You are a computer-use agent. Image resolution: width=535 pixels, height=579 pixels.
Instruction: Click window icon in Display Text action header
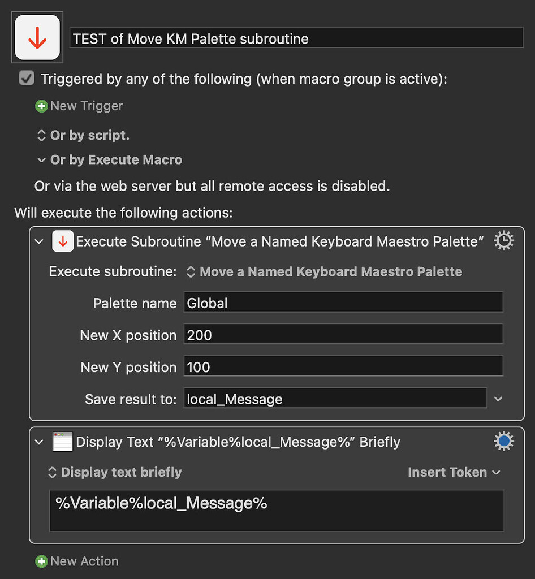tap(63, 442)
